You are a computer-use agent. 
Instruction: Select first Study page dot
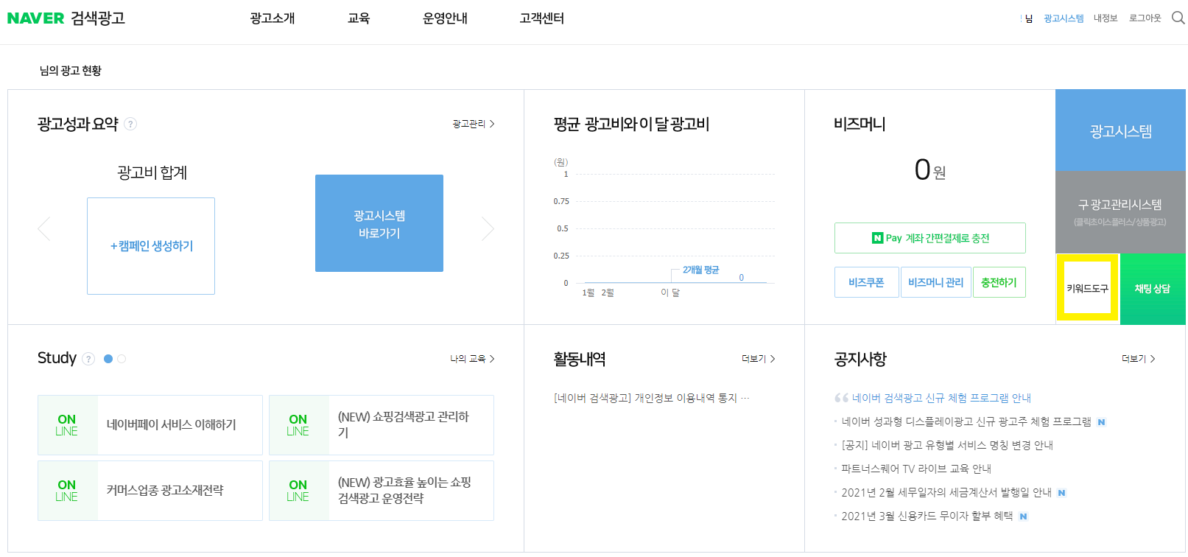point(108,359)
